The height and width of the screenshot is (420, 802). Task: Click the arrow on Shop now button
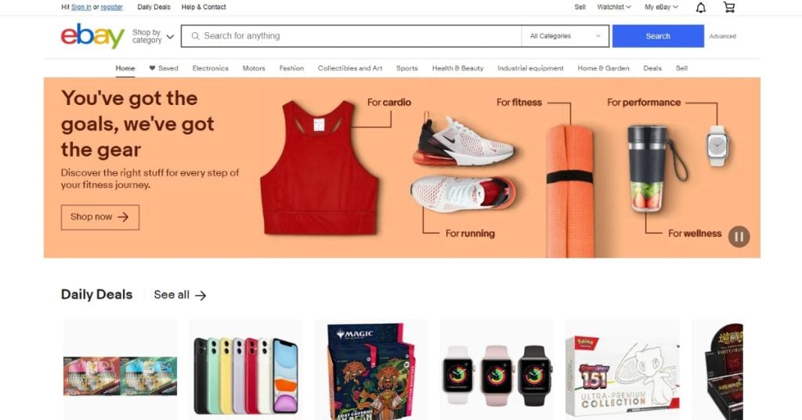123,217
